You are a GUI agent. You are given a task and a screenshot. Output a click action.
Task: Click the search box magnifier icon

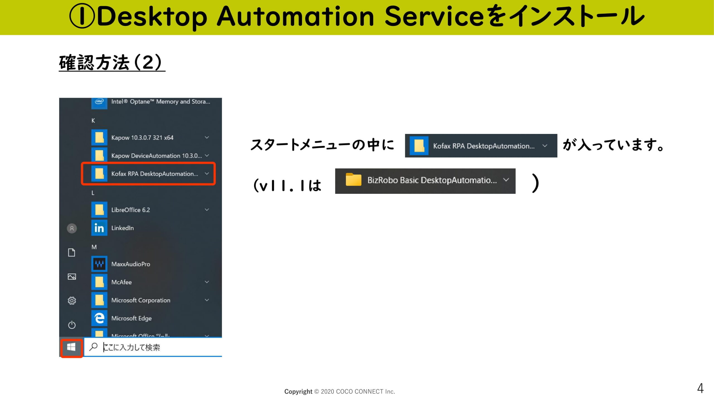click(x=93, y=347)
